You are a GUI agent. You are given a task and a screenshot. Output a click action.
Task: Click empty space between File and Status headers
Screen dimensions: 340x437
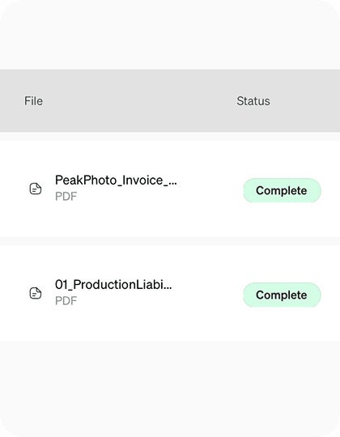tap(139, 101)
